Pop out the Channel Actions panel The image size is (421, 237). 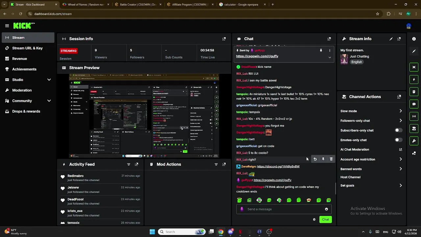[399, 97]
